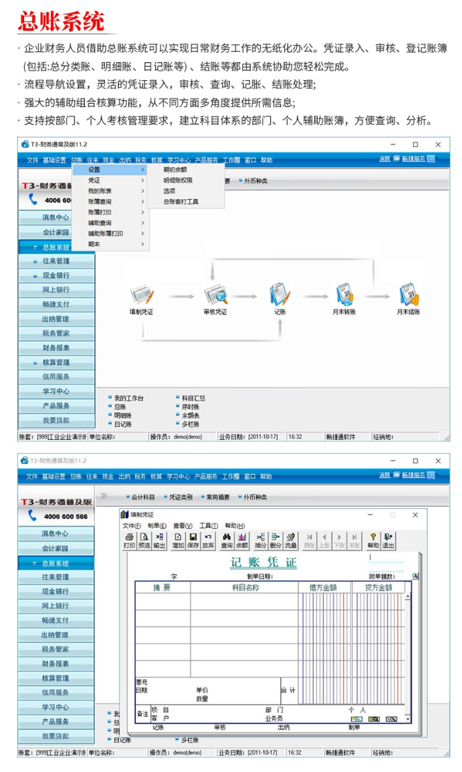462x772 pixels.
Task: Select 总账套打工具 submenu item
Action: (x=181, y=202)
